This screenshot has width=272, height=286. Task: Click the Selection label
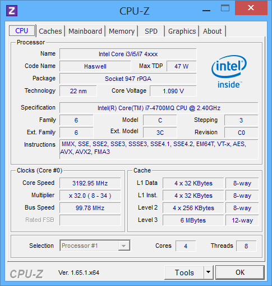click(x=42, y=246)
